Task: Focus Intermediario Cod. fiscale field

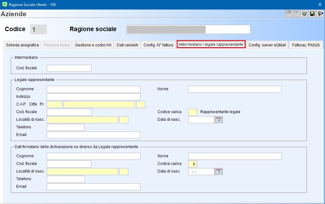Action: pyautogui.click(x=69, y=68)
